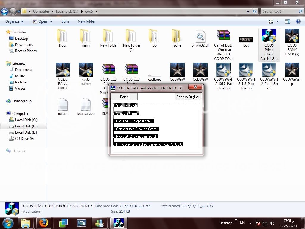Screen dimensions: 305x229
Task: Open the Docs folder
Action: [x=63, y=38]
